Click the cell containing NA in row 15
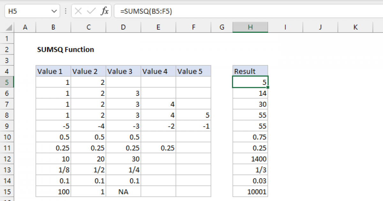Screen dimensions: 383x201 point(123,191)
